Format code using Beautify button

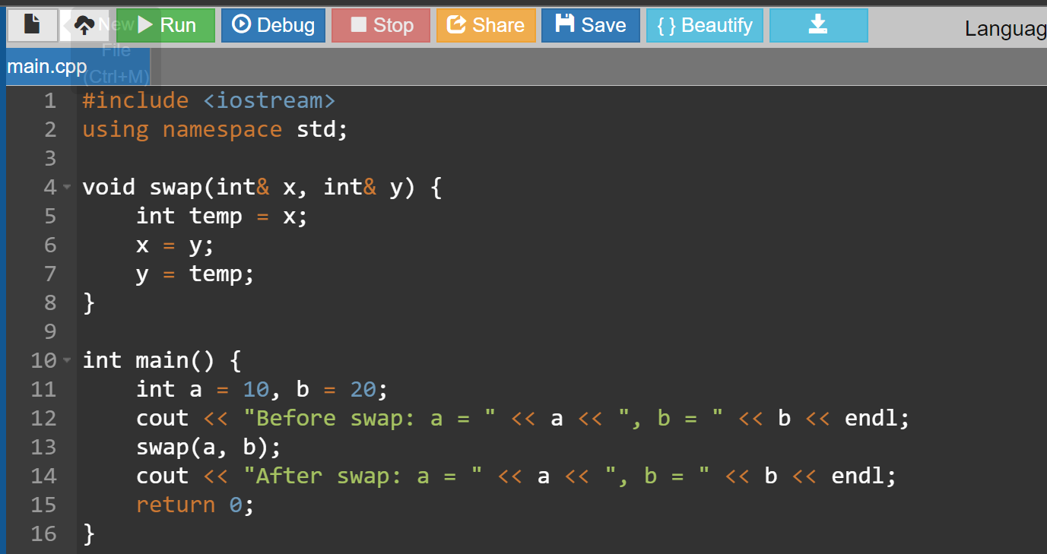point(705,25)
